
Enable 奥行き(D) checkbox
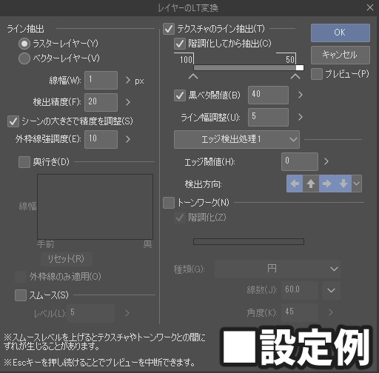(24, 162)
